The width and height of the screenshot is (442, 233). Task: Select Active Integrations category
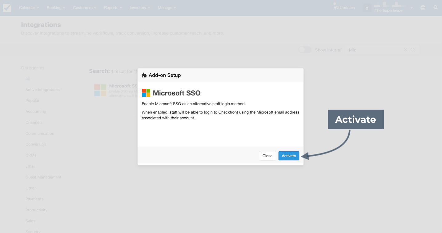pyautogui.click(x=42, y=90)
